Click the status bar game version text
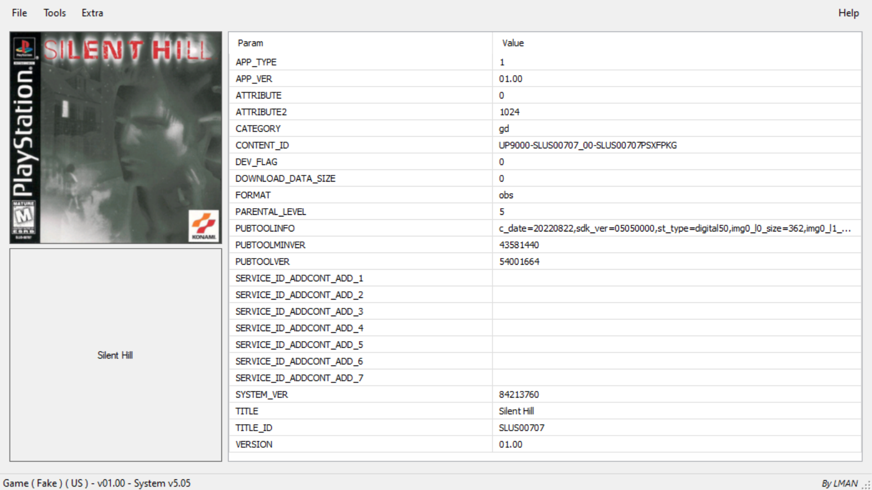Image resolution: width=872 pixels, height=490 pixels. point(97,483)
